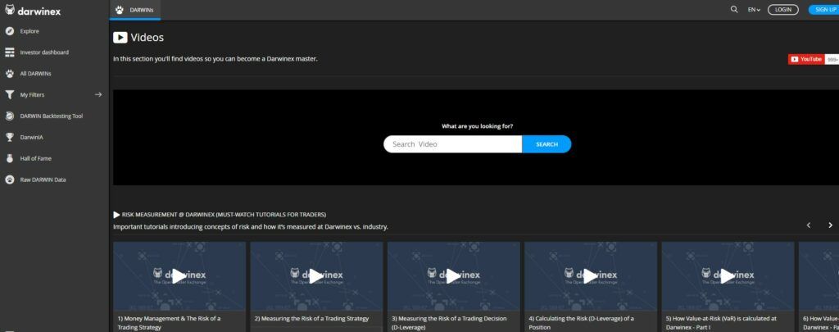Click the All DARWINs paw icon
The width and height of the screenshot is (839, 332).
10,73
